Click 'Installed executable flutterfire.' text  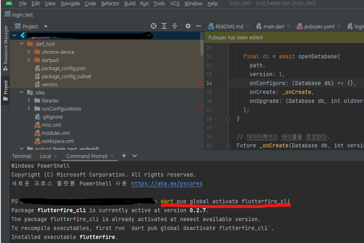64,237
